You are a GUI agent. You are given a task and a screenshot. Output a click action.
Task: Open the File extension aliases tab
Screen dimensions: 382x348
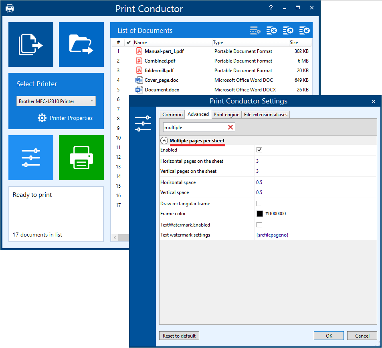266,115
